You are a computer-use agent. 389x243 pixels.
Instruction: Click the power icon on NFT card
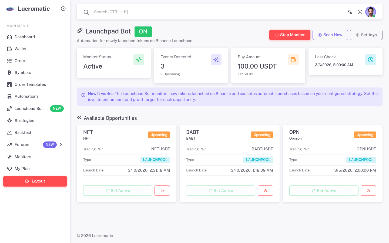(162, 191)
